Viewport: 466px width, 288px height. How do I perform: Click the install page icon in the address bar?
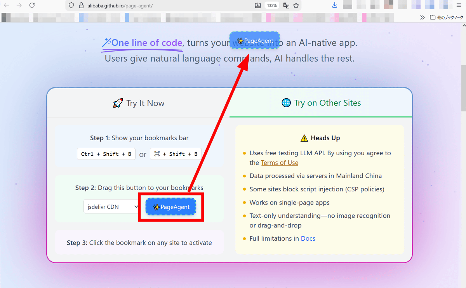coord(258,5)
